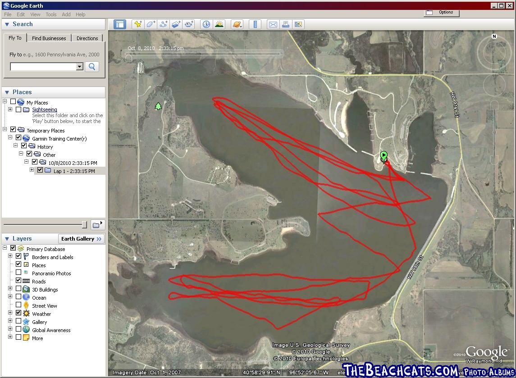Screen dimensions: 516x378
Task: Collapse the Layers panel triangle
Action: coord(7,239)
